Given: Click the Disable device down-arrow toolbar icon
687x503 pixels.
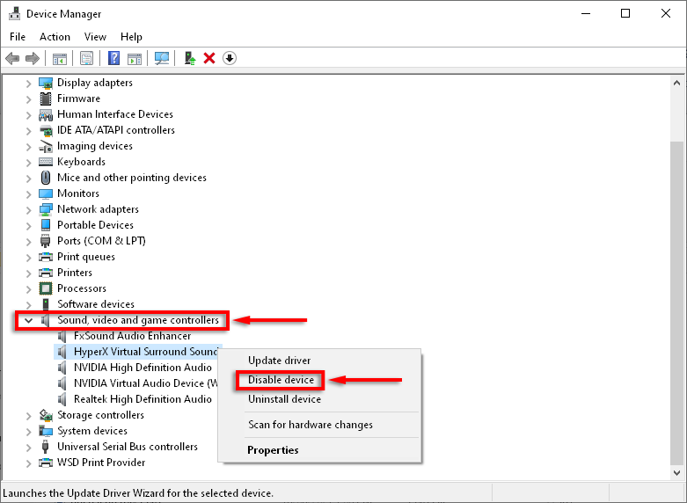Looking at the screenshot, I should (x=230, y=58).
